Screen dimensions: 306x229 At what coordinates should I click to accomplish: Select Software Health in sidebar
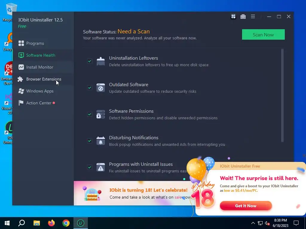43,55
